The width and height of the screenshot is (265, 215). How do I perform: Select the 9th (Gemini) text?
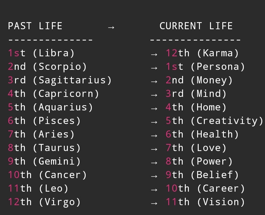pos(44,161)
